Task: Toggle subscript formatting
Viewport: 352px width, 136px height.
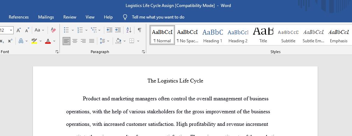Action: pyautogui.click(x=2, y=41)
